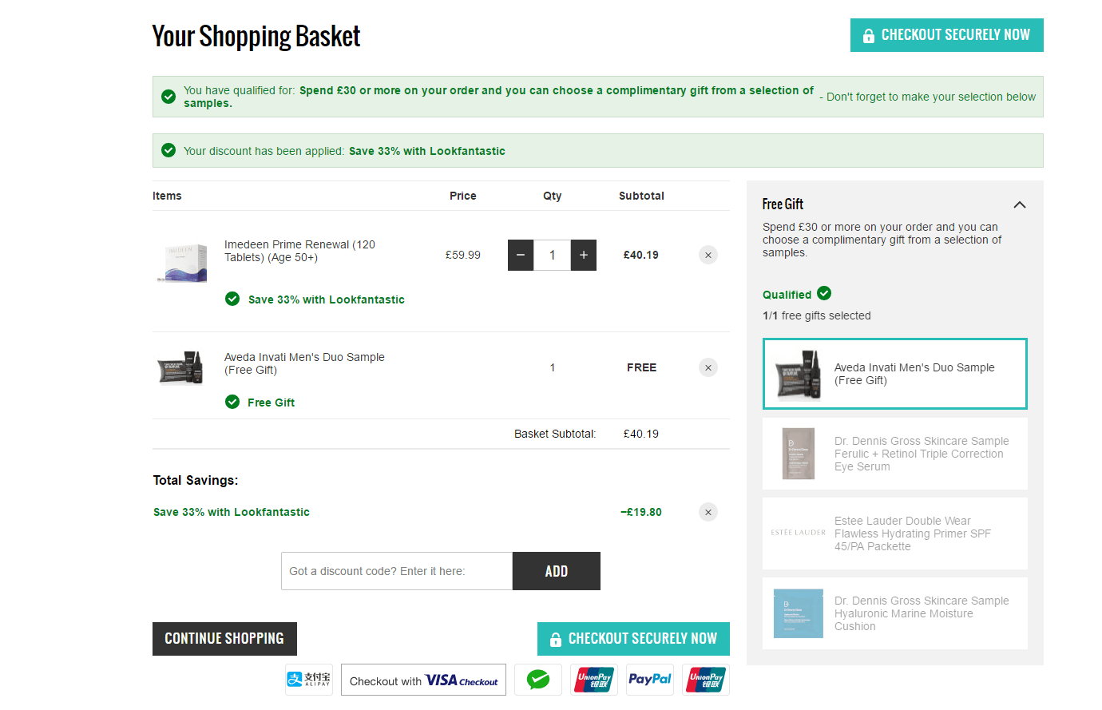Increase Imedeen quantity with plus button
This screenshot has height=710, width=1102.
pyautogui.click(x=584, y=256)
